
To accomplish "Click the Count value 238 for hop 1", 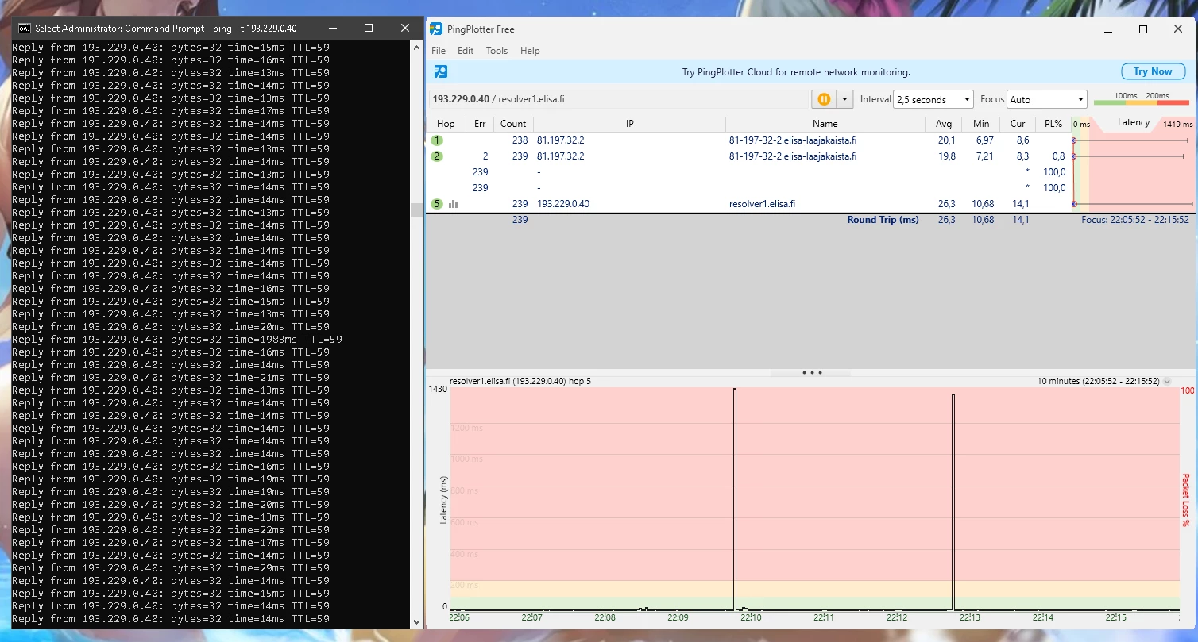I will pyautogui.click(x=520, y=140).
